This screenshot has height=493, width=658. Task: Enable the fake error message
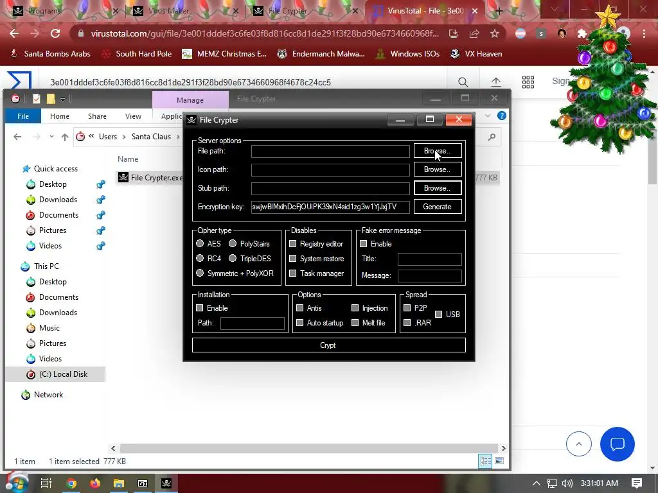pos(364,243)
